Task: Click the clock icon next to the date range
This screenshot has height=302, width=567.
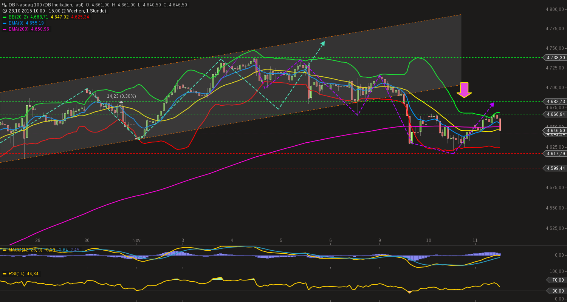Action: tap(5, 11)
